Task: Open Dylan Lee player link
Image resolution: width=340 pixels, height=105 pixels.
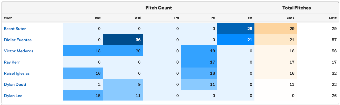Action: click(x=13, y=96)
